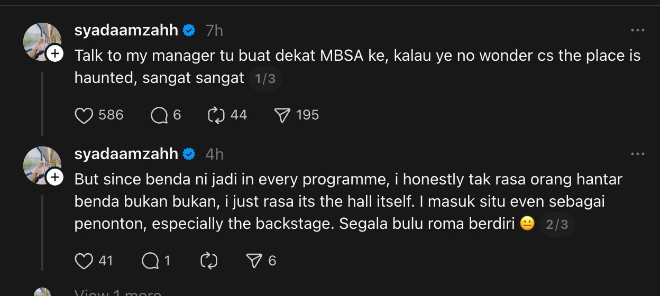660x296 pixels.
Task: Open more options for the first post
Action: click(x=638, y=31)
